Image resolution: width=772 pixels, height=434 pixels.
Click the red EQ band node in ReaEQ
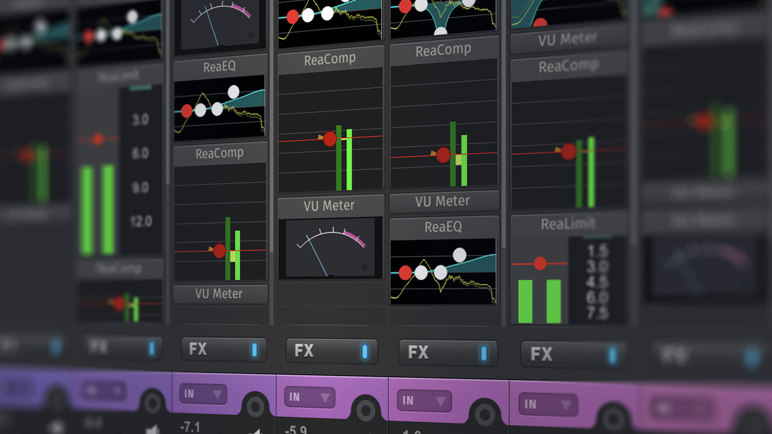pyautogui.click(x=406, y=272)
